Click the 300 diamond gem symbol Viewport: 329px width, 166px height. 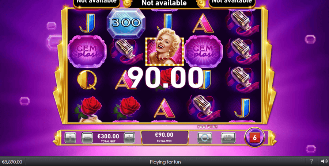[126, 23]
